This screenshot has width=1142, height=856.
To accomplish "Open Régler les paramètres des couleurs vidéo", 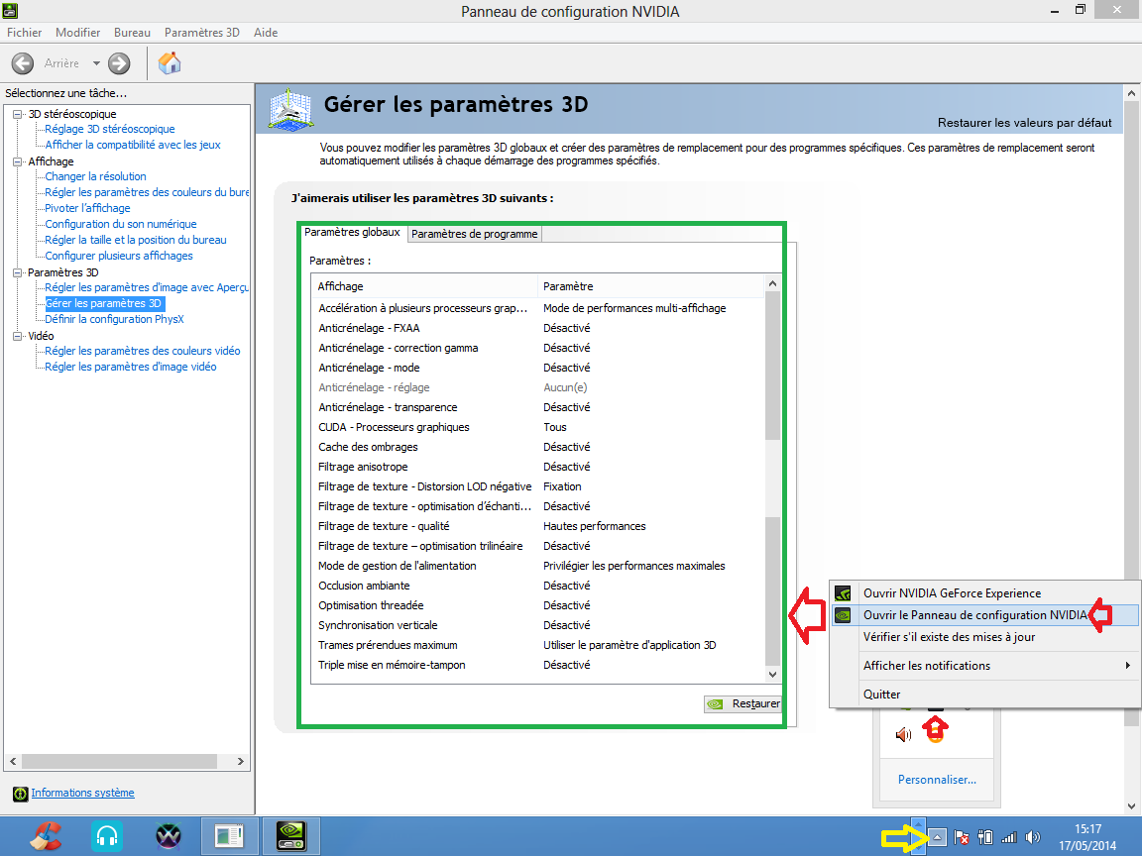I will click(x=143, y=351).
